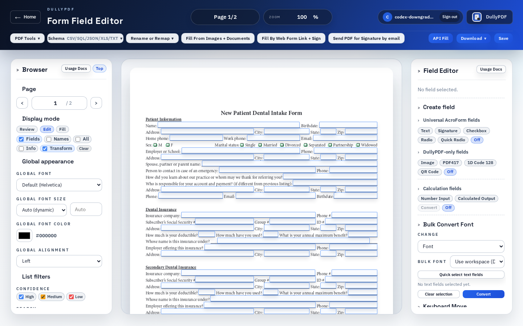
Task: Go to next page arrow in Browser
Action: click(96, 103)
